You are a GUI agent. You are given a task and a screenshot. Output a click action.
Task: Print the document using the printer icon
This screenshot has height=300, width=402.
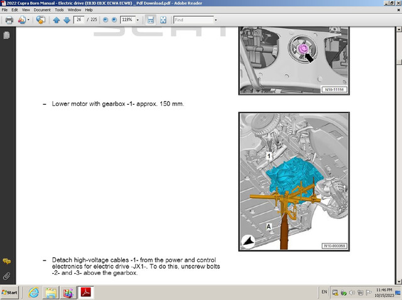pyautogui.click(x=9, y=19)
